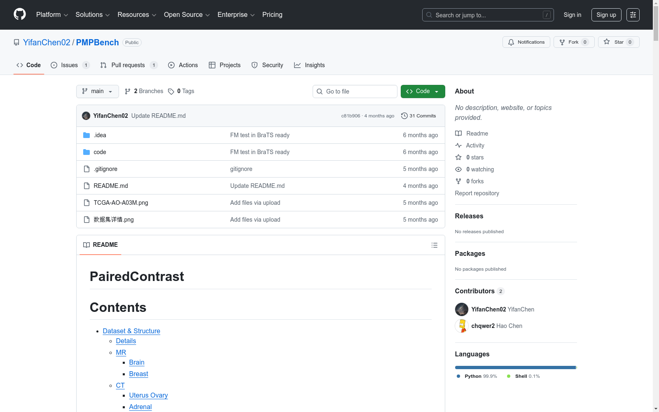Viewport: 659px width, 412px height.
Task: Click the search magnifier icon in header
Action: click(429, 15)
